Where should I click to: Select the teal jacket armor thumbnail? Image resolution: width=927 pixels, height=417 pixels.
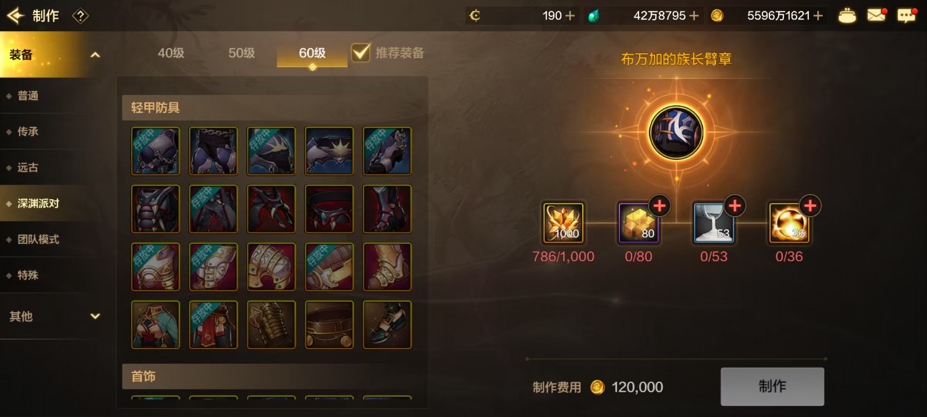click(x=155, y=325)
